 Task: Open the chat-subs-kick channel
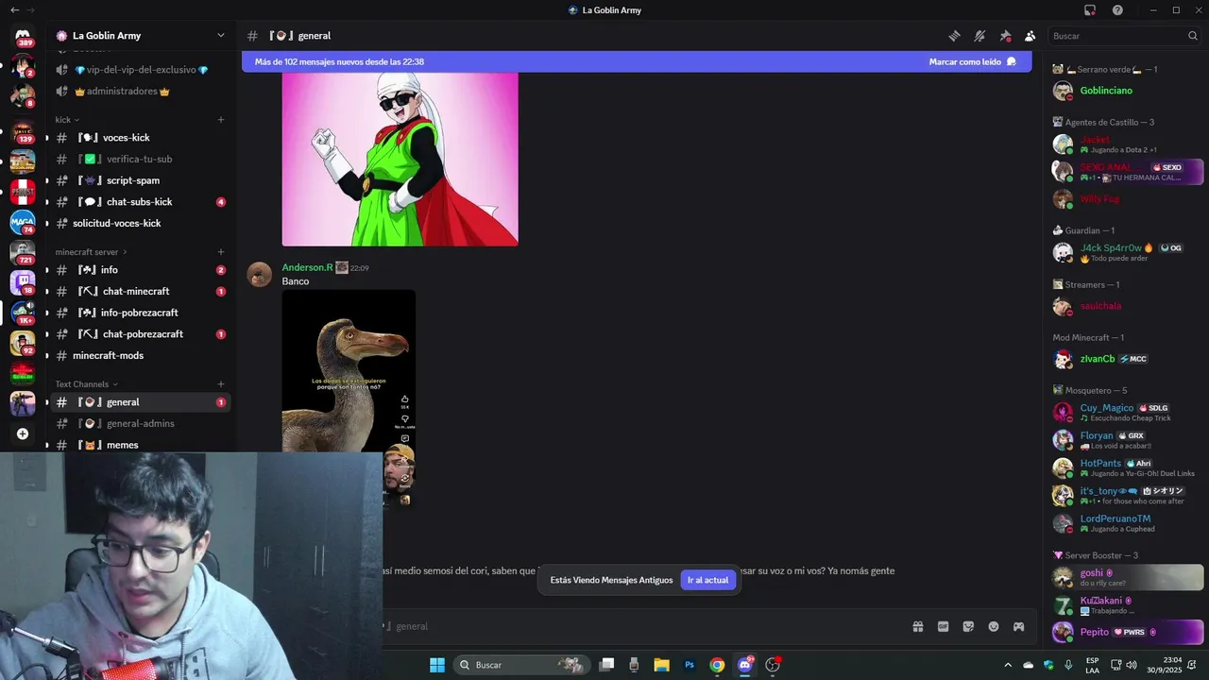pos(140,202)
